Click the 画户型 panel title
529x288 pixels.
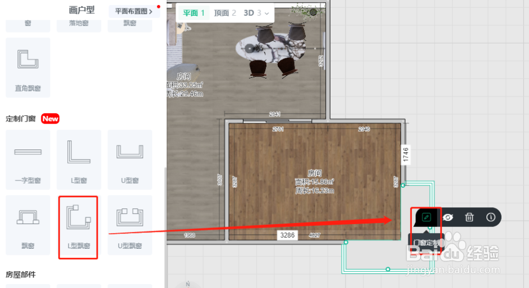coord(82,10)
